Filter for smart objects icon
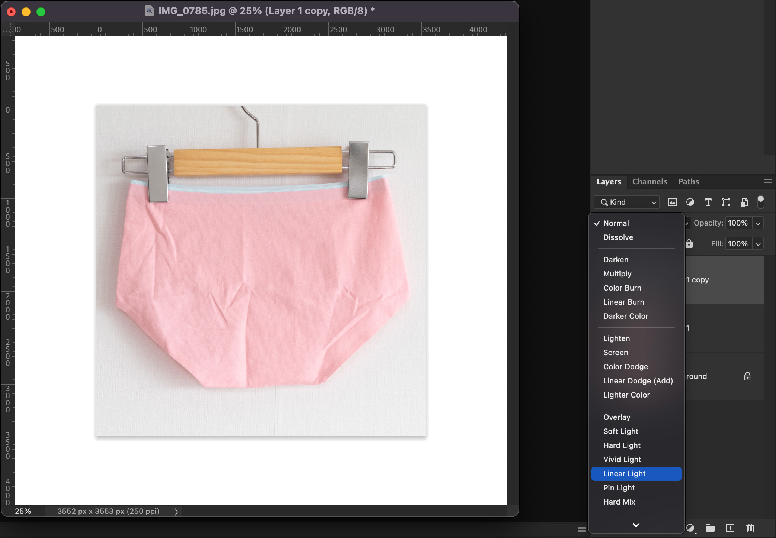776x538 pixels. point(744,202)
